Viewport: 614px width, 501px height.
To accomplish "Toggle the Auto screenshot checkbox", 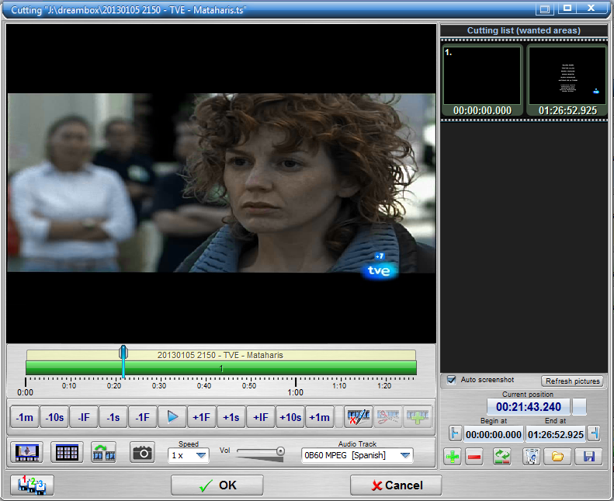I will pos(451,380).
